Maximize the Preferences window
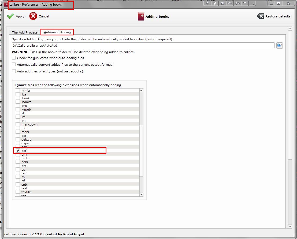Image resolution: width=297 pixels, height=239 pixels. [279, 3]
